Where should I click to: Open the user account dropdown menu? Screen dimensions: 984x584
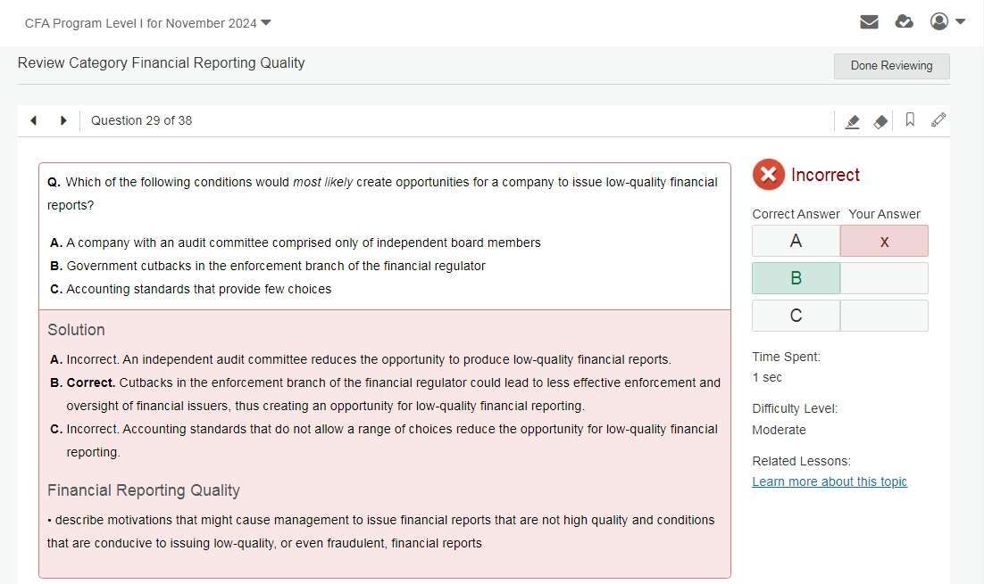946,22
